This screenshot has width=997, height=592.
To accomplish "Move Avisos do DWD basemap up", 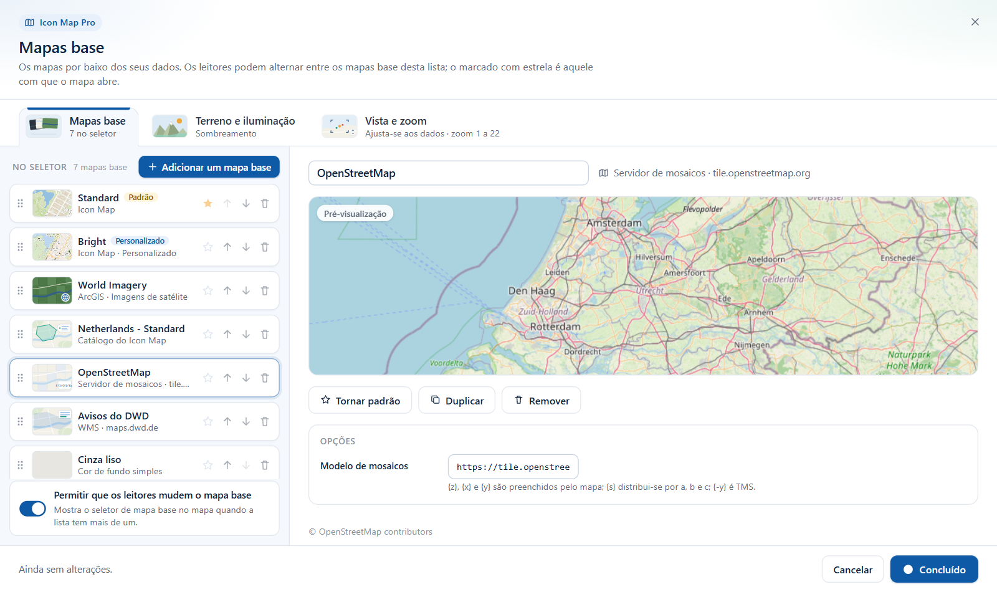I will pyautogui.click(x=227, y=422).
